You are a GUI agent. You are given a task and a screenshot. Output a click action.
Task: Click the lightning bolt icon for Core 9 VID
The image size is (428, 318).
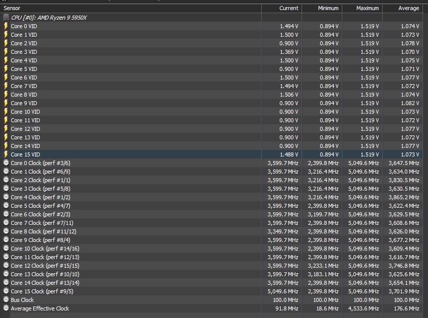coord(6,103)
